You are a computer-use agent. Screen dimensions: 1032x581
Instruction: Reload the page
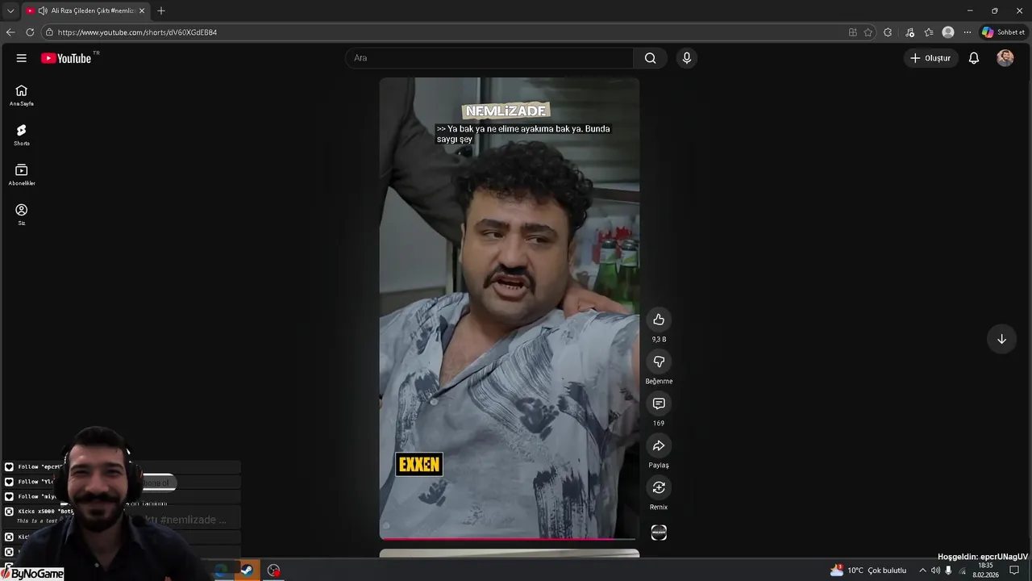point(30,32)
